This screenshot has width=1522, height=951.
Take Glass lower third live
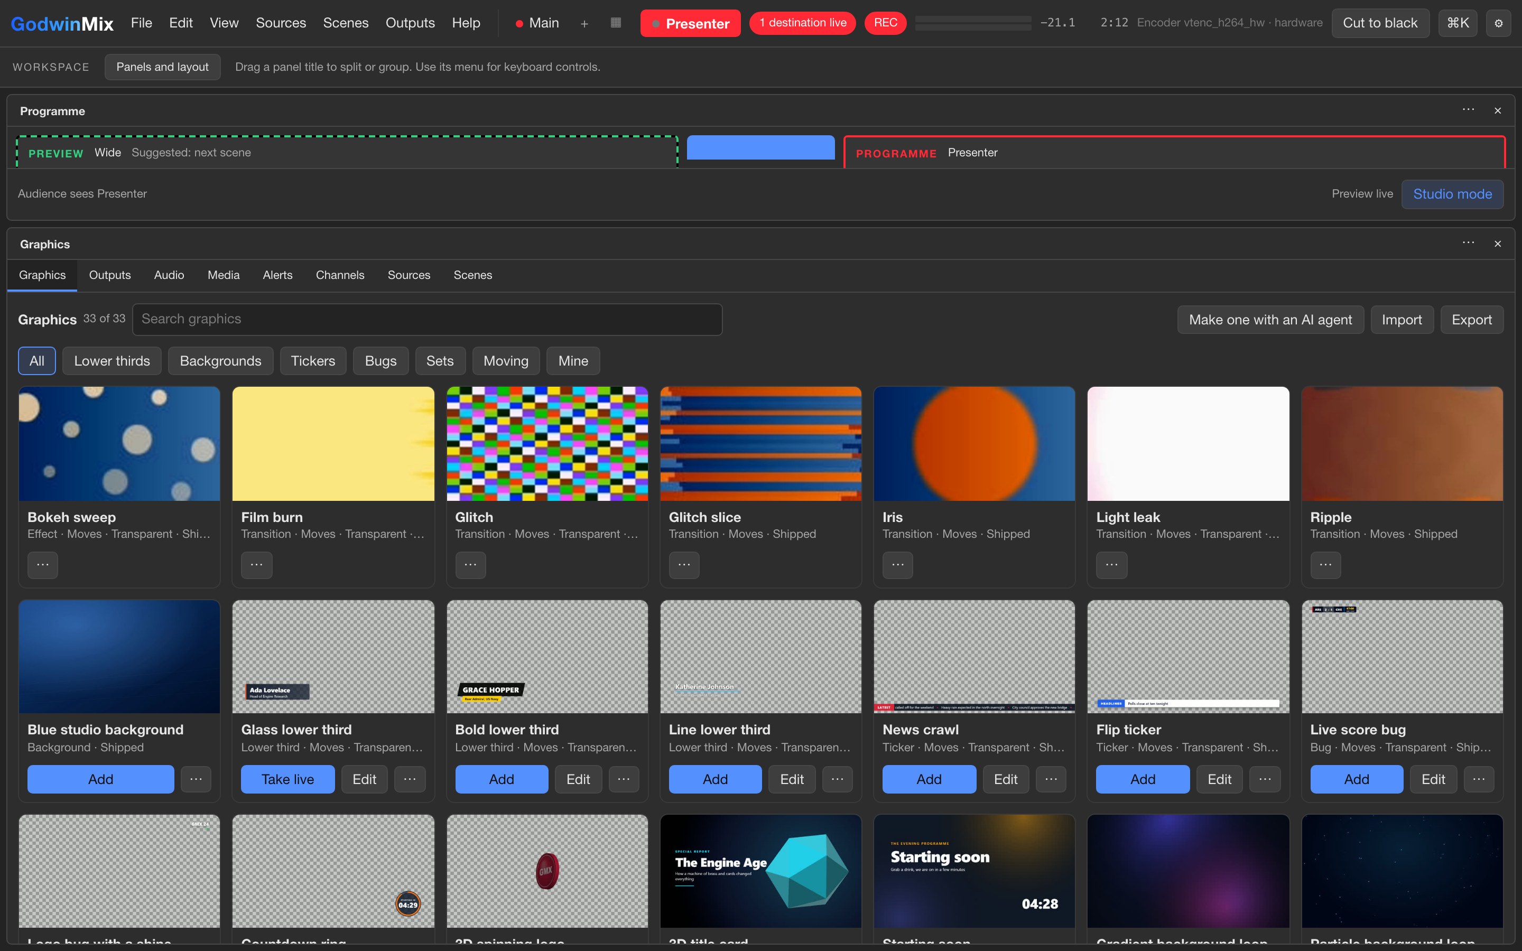pos(287,779)
